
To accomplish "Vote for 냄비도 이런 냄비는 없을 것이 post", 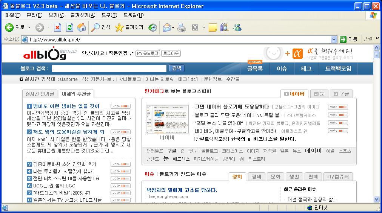I will click(x=120, y=106).
